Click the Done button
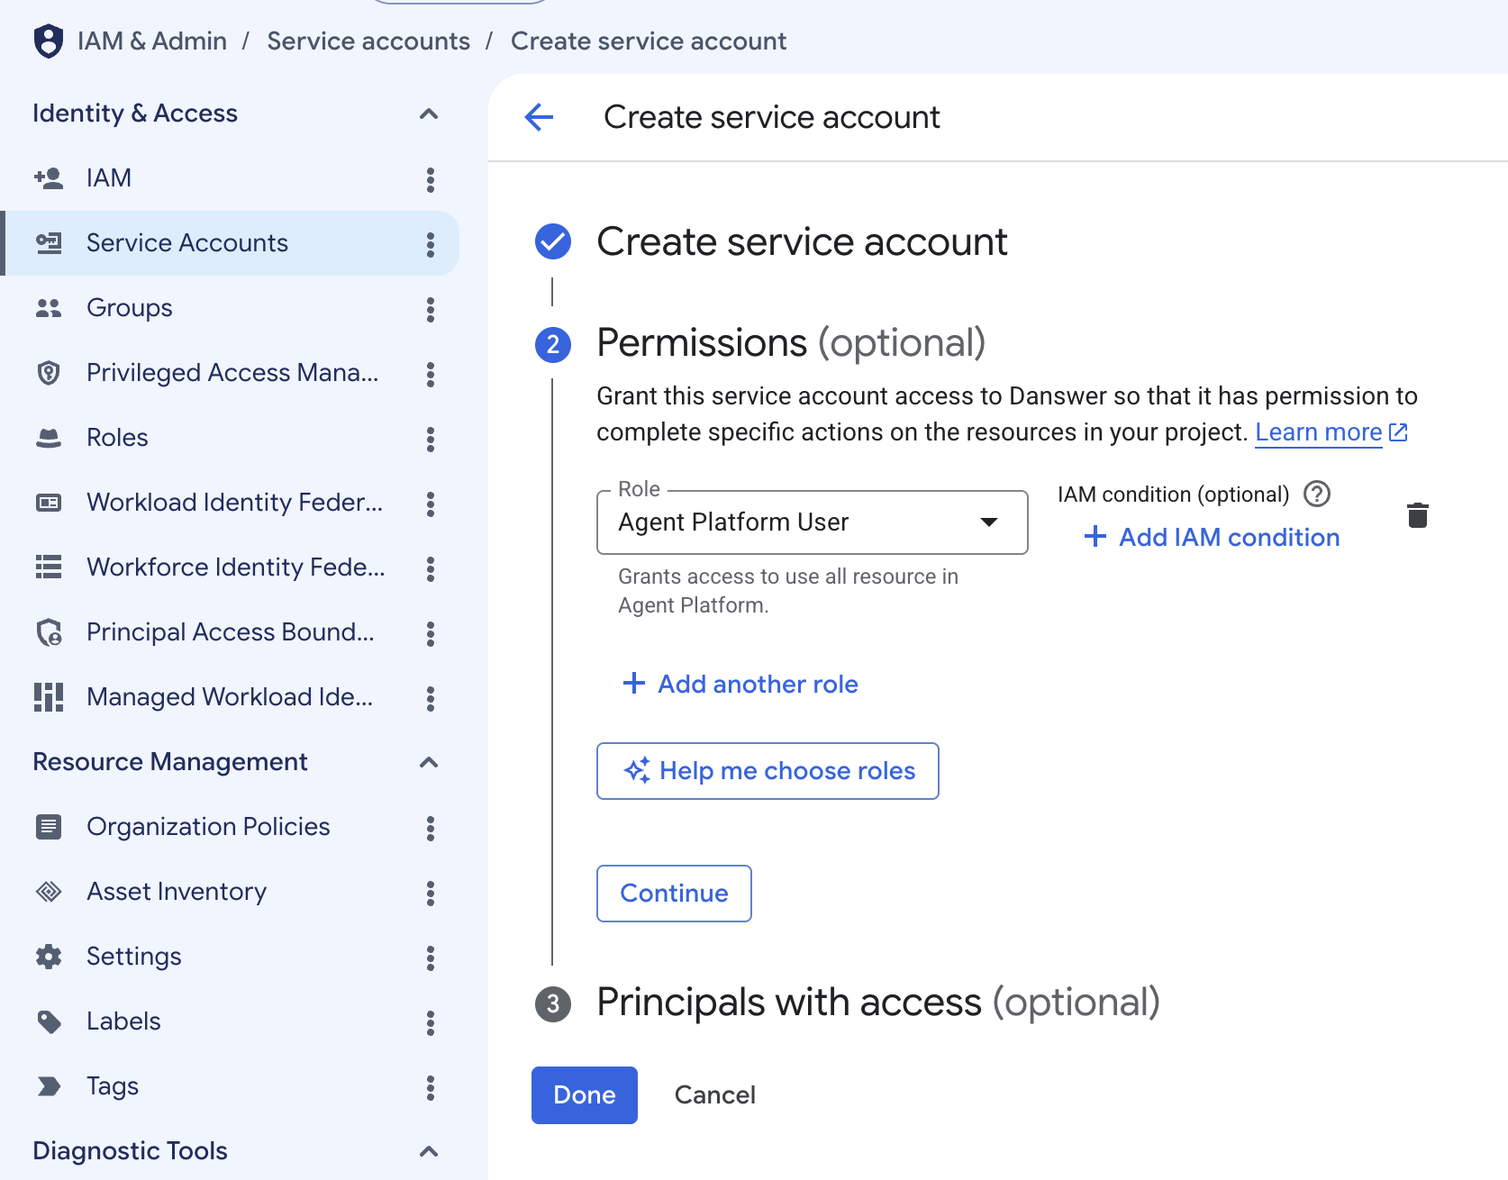Image resolution: width=1508 pixels, height=1180 pixels. click(585, 1095)
